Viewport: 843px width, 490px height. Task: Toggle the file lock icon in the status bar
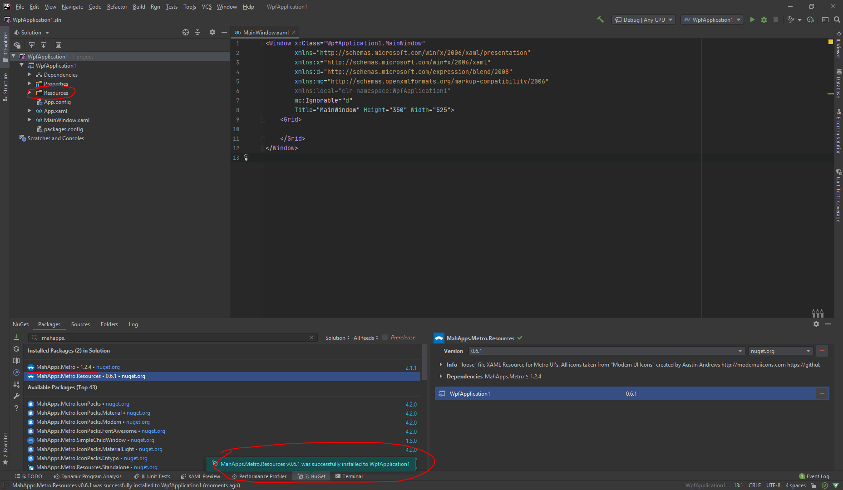[x=813, y=485]
